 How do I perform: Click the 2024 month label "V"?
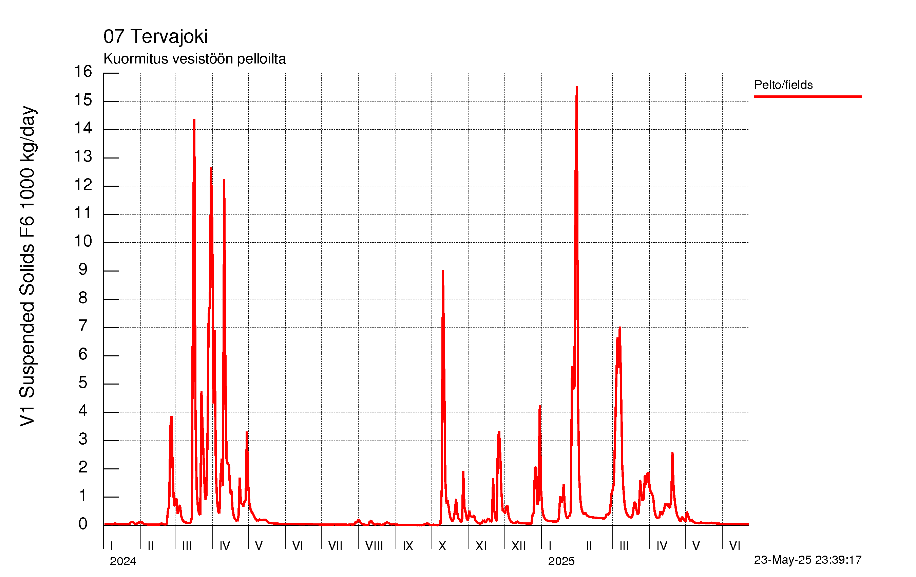(x=259, y=546)
